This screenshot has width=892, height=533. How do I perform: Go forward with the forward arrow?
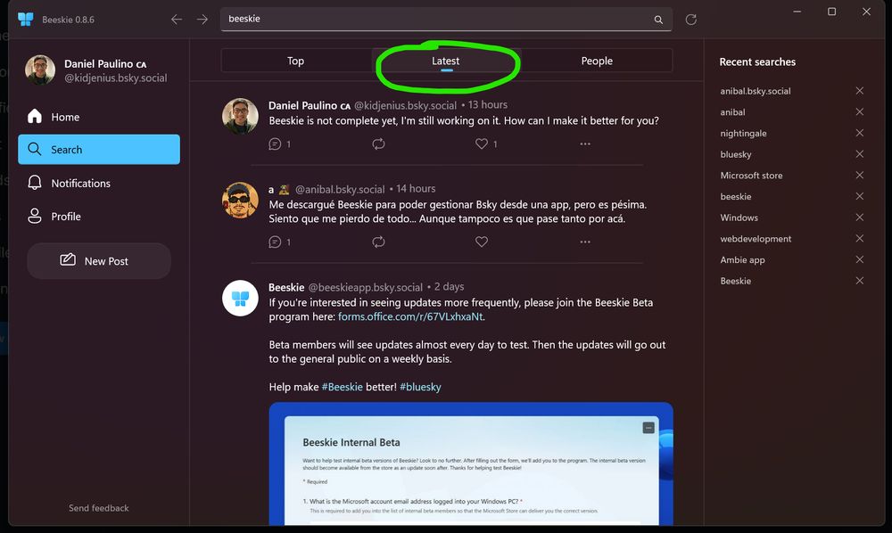[202, 20]
